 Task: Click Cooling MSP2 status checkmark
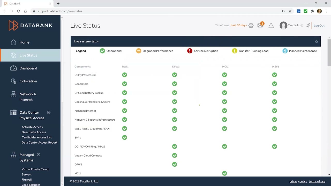(274, 102)
